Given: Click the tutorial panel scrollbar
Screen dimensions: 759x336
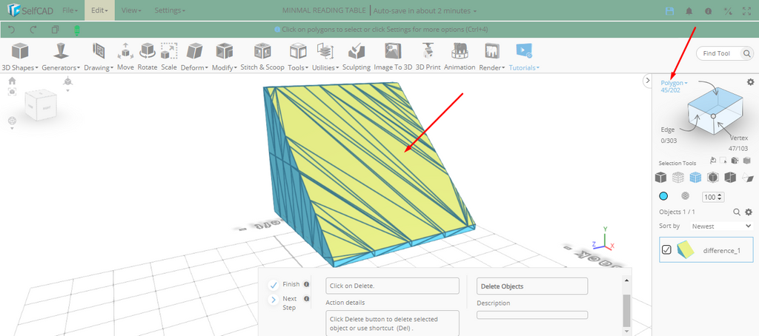Looking at the screenshot, I should coord(626,309).
